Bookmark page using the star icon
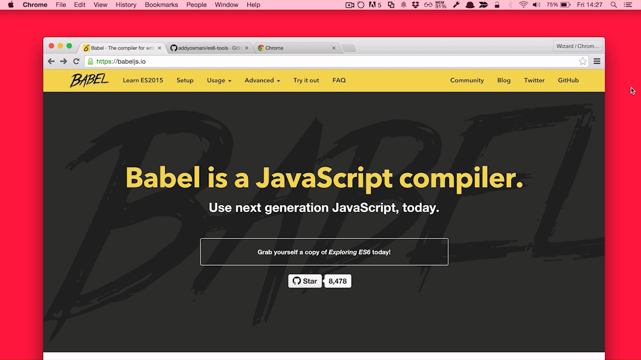This screenshot has width=641, height=360. (x=582, y=61)
